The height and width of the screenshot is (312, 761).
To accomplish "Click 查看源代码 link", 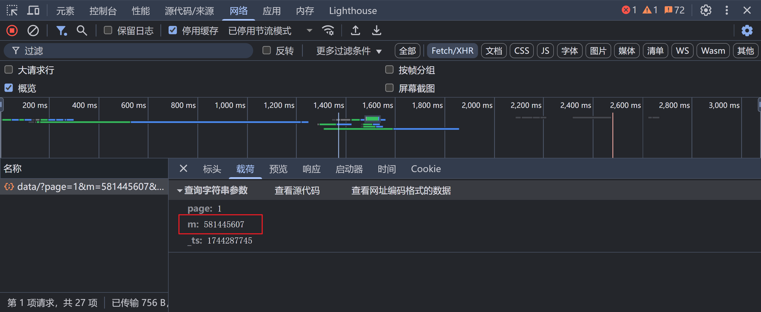I will (297, 190).
